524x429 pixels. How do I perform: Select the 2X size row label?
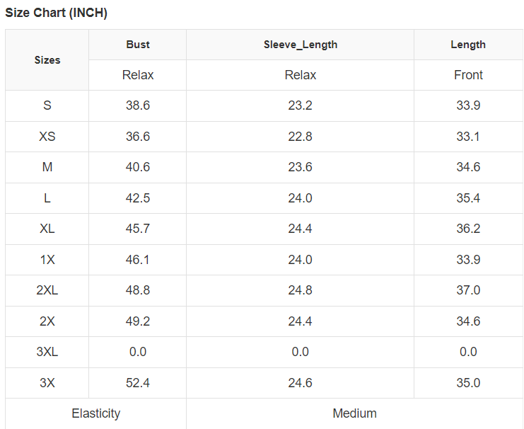[47, 321]
